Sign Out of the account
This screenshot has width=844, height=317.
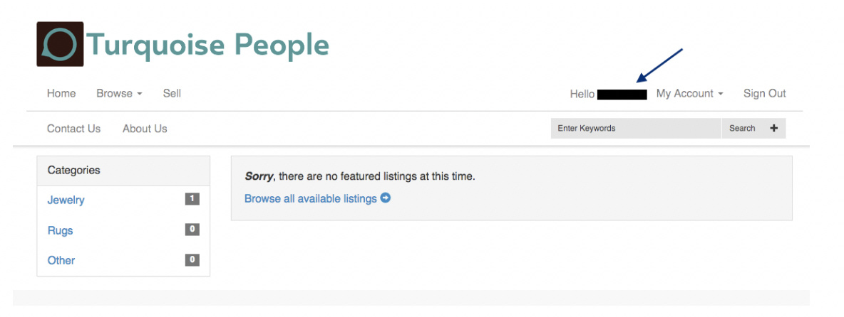coord(764,93)
